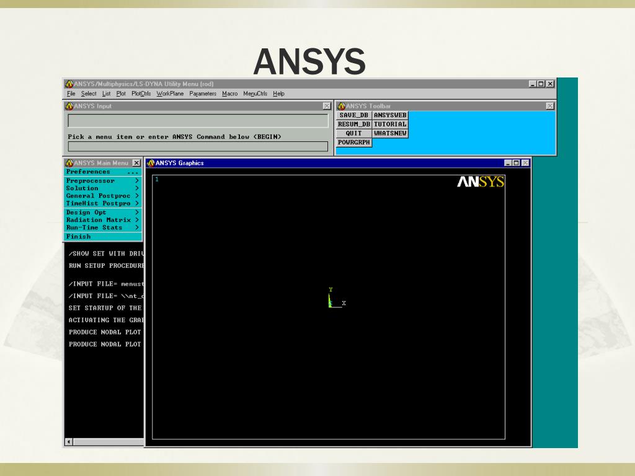Click the QUIT toolbar button
This screenshot has height=476, width=635.
[x=354, y=133]
